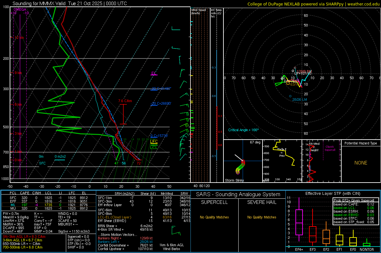Select the green LCL level label

pos(154,147)
